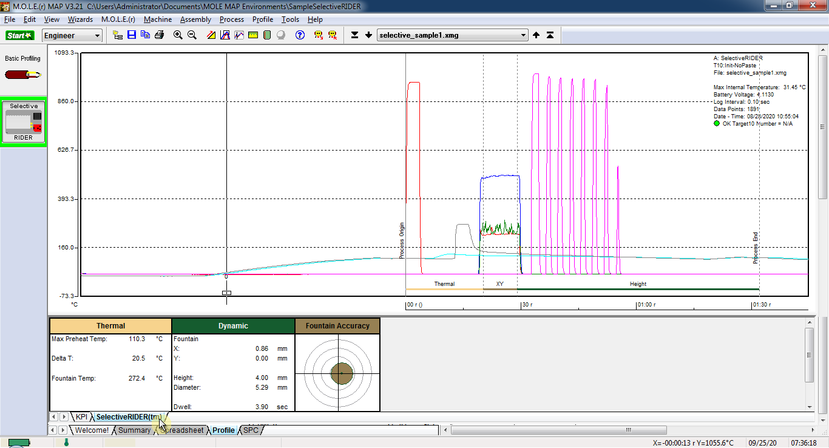
Task: Switch to the SelectiveRIDER(tm) tab
Action: tap(129, 416)
